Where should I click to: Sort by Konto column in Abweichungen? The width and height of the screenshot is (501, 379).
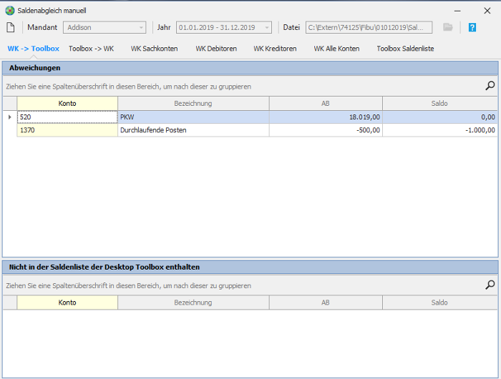(x=67, y=104)
